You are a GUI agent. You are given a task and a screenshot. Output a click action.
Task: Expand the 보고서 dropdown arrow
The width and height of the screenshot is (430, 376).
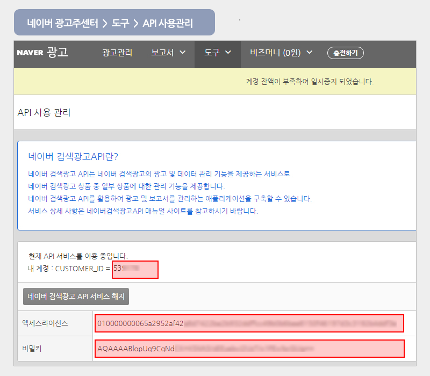[183, 52]
